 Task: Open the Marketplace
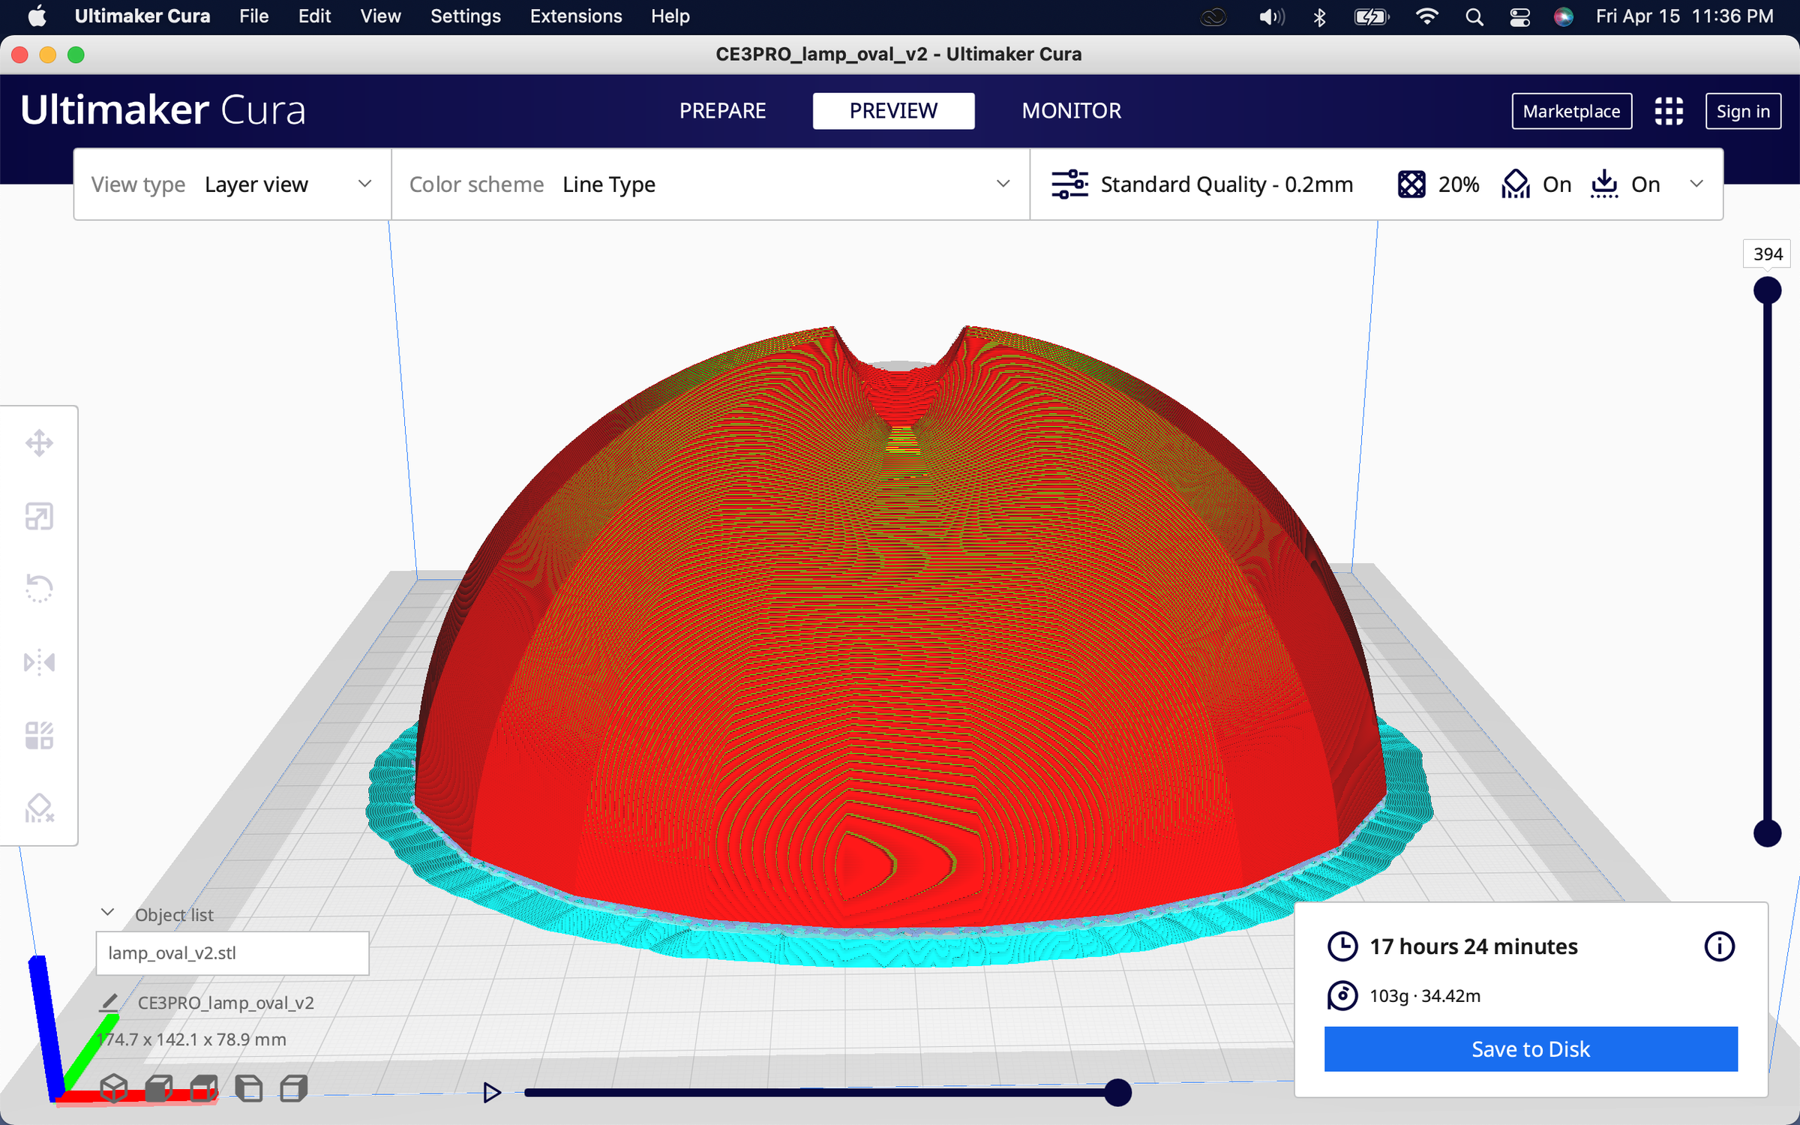(1571, 110)
